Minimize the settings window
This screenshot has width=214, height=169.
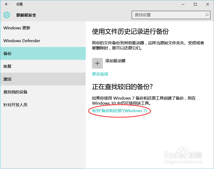183,4
